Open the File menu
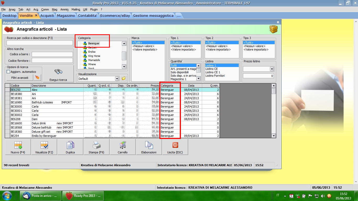Image resolution: width=358 pixels, height=201 pixels. [x=3, y=9]
